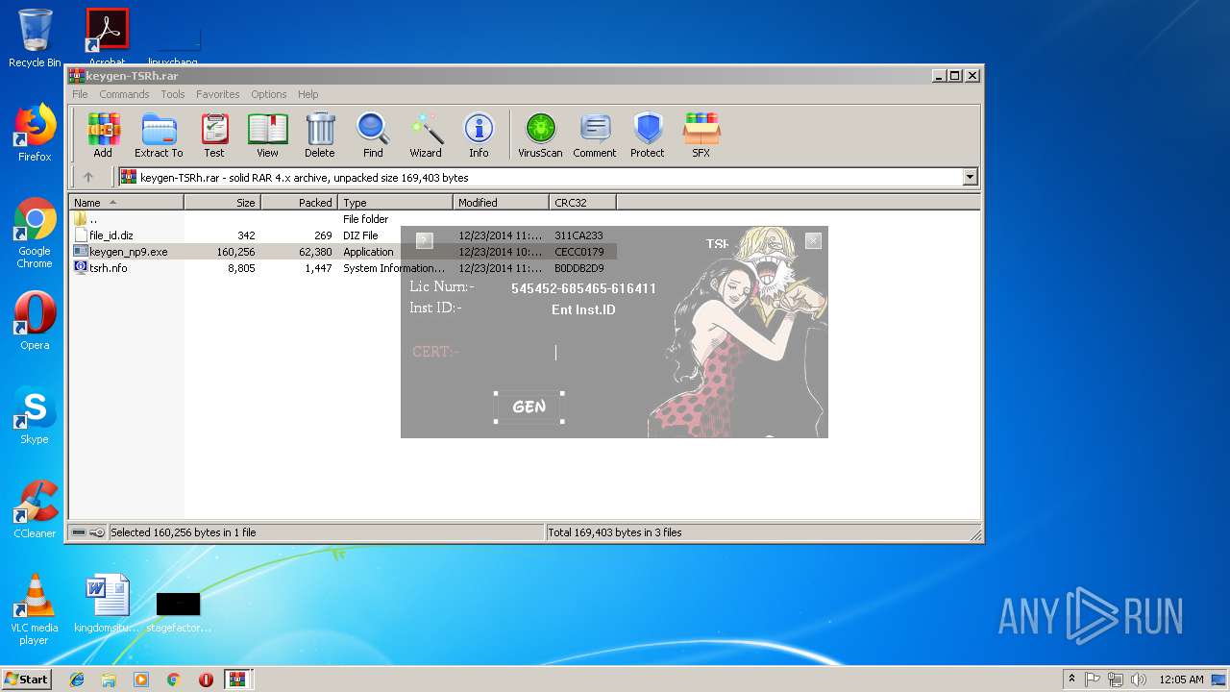Click the Comment toolbar icon

(x=595, y=135)
